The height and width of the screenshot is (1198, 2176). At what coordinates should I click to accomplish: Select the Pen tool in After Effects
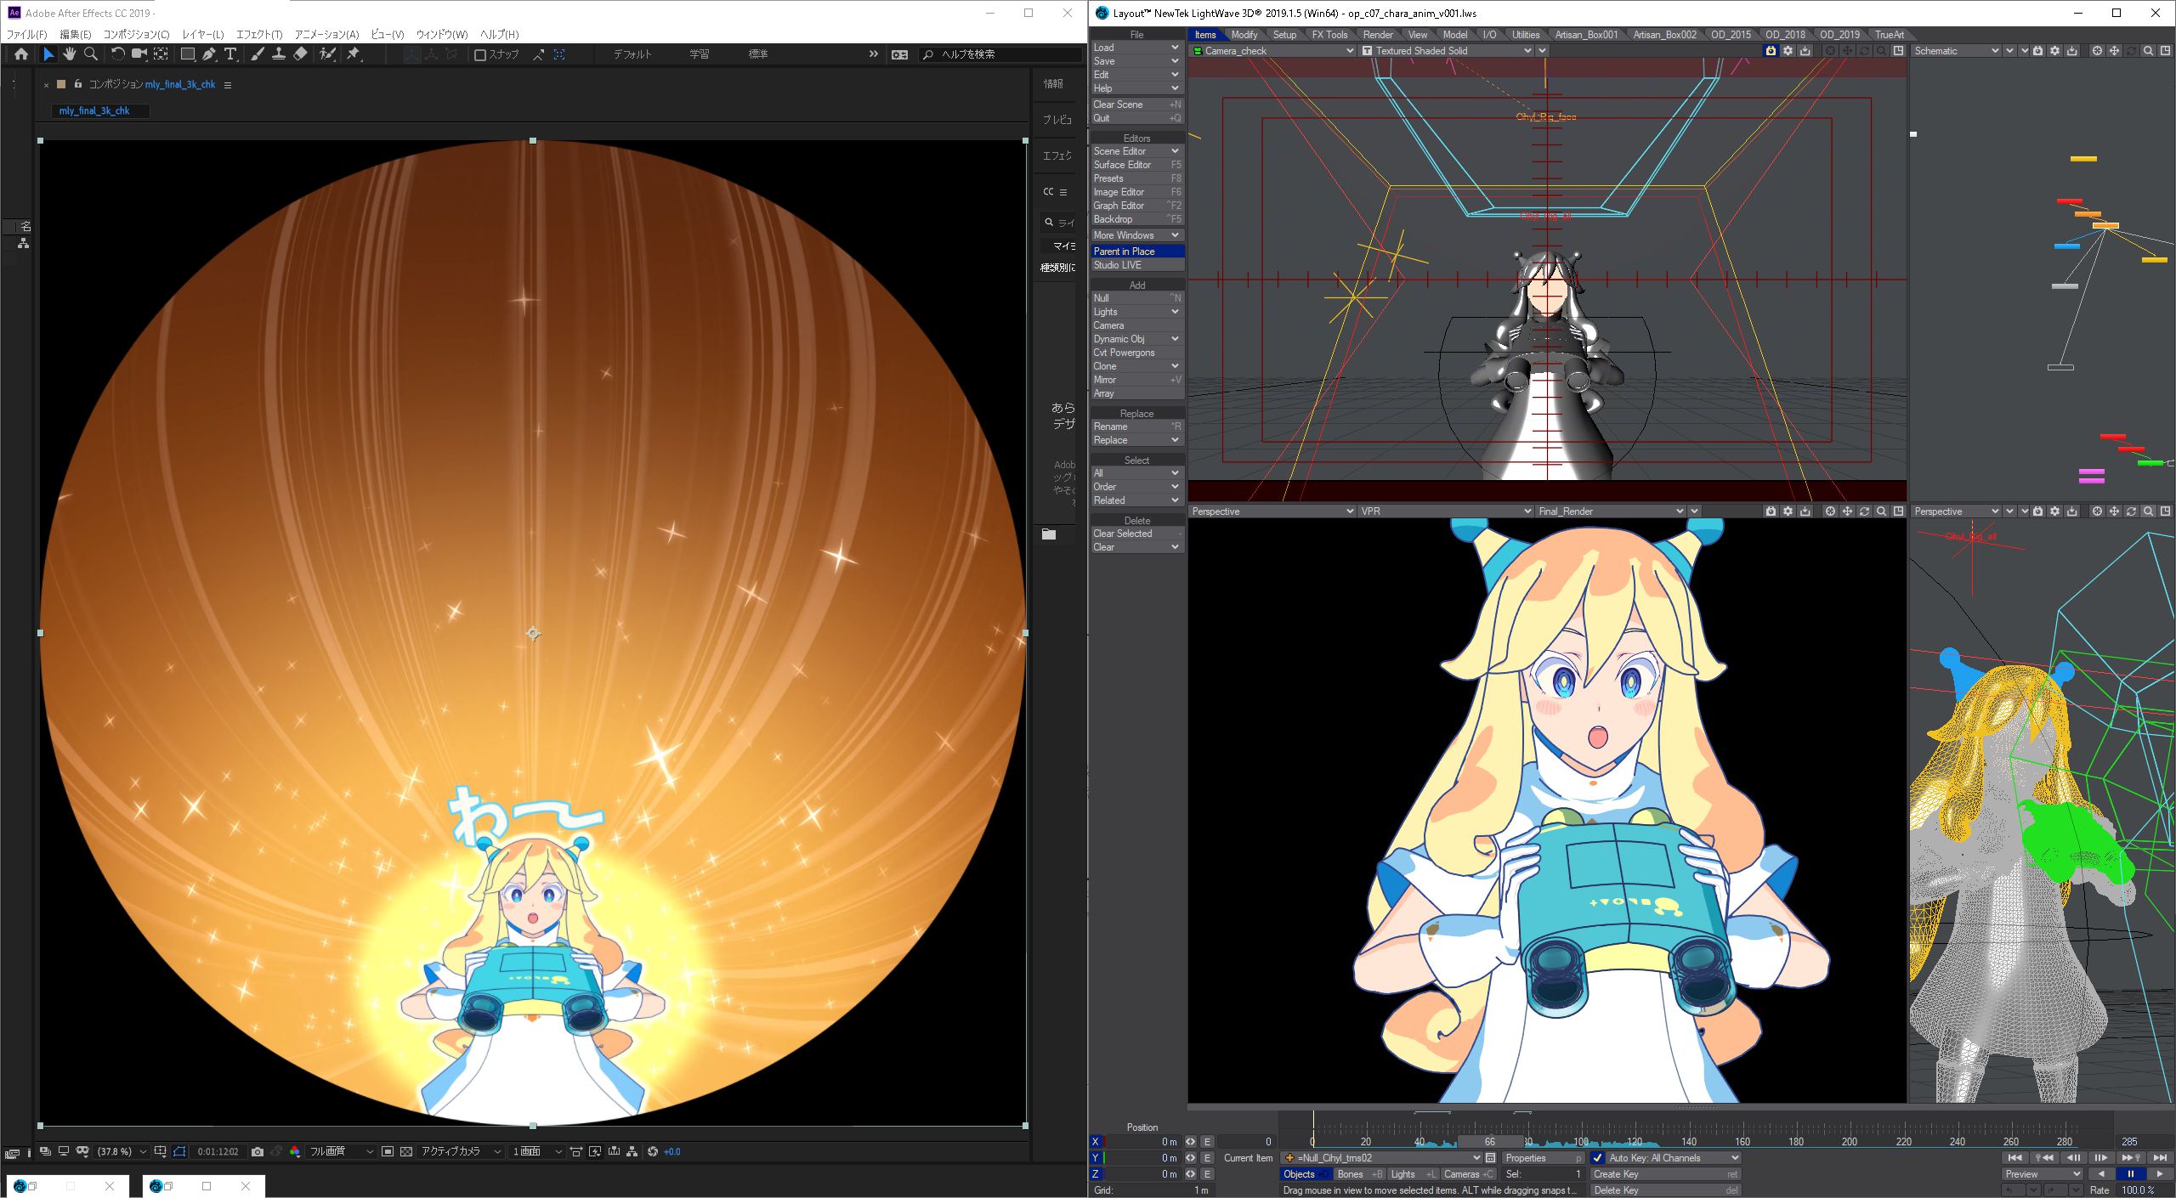tap(209, 54)
